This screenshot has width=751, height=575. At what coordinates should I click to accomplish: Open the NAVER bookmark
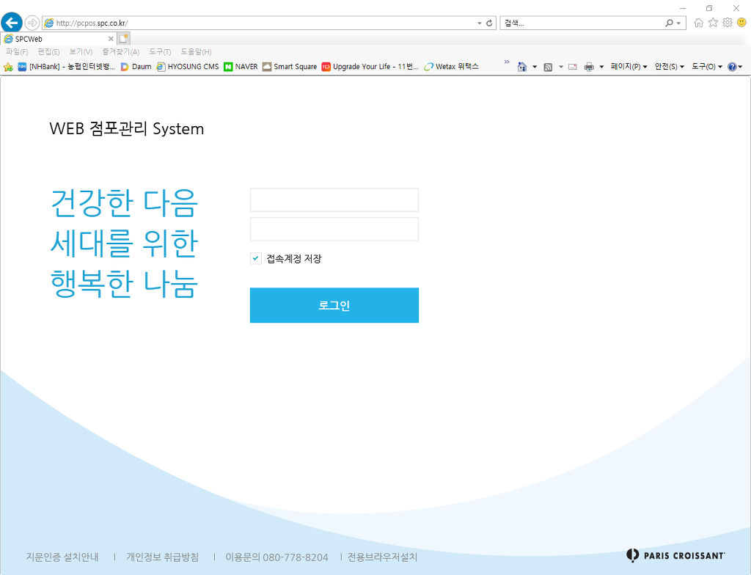tap(241, 67)
